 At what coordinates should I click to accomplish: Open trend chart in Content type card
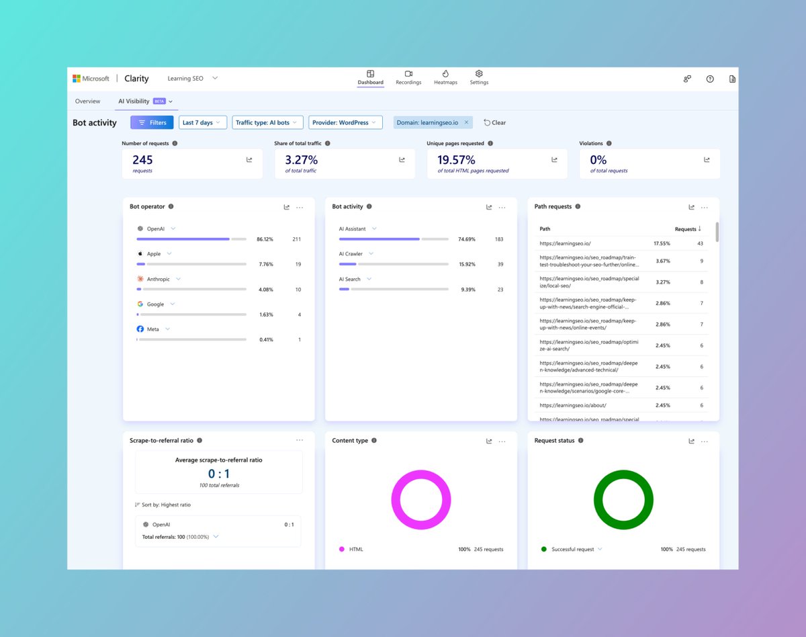pyautogui.click(x=489, y=441)
